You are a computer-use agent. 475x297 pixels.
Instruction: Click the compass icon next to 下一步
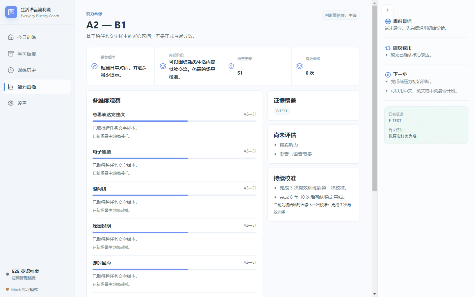[388, 75]
